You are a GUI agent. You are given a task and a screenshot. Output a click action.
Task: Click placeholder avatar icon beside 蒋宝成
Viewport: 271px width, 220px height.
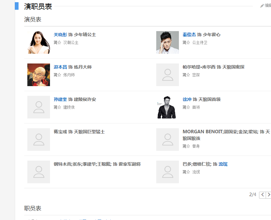(39, 140)
